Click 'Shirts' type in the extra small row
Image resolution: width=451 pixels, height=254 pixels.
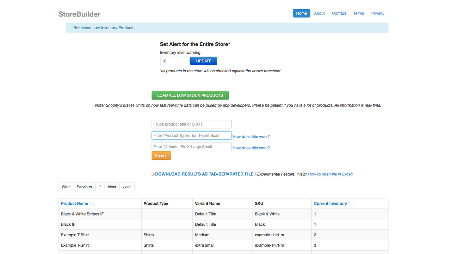(x=149, y=245)
